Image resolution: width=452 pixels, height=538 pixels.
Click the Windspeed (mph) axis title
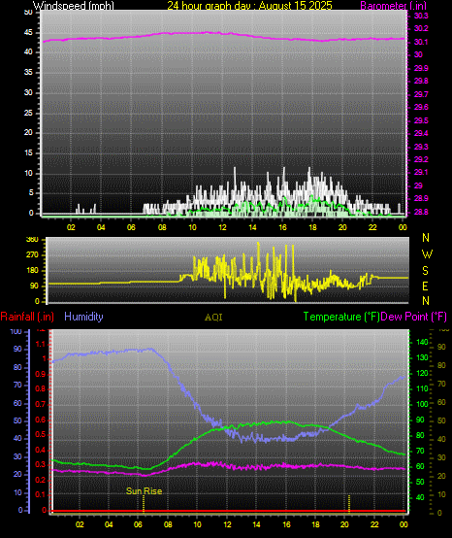tap(74, 6)
